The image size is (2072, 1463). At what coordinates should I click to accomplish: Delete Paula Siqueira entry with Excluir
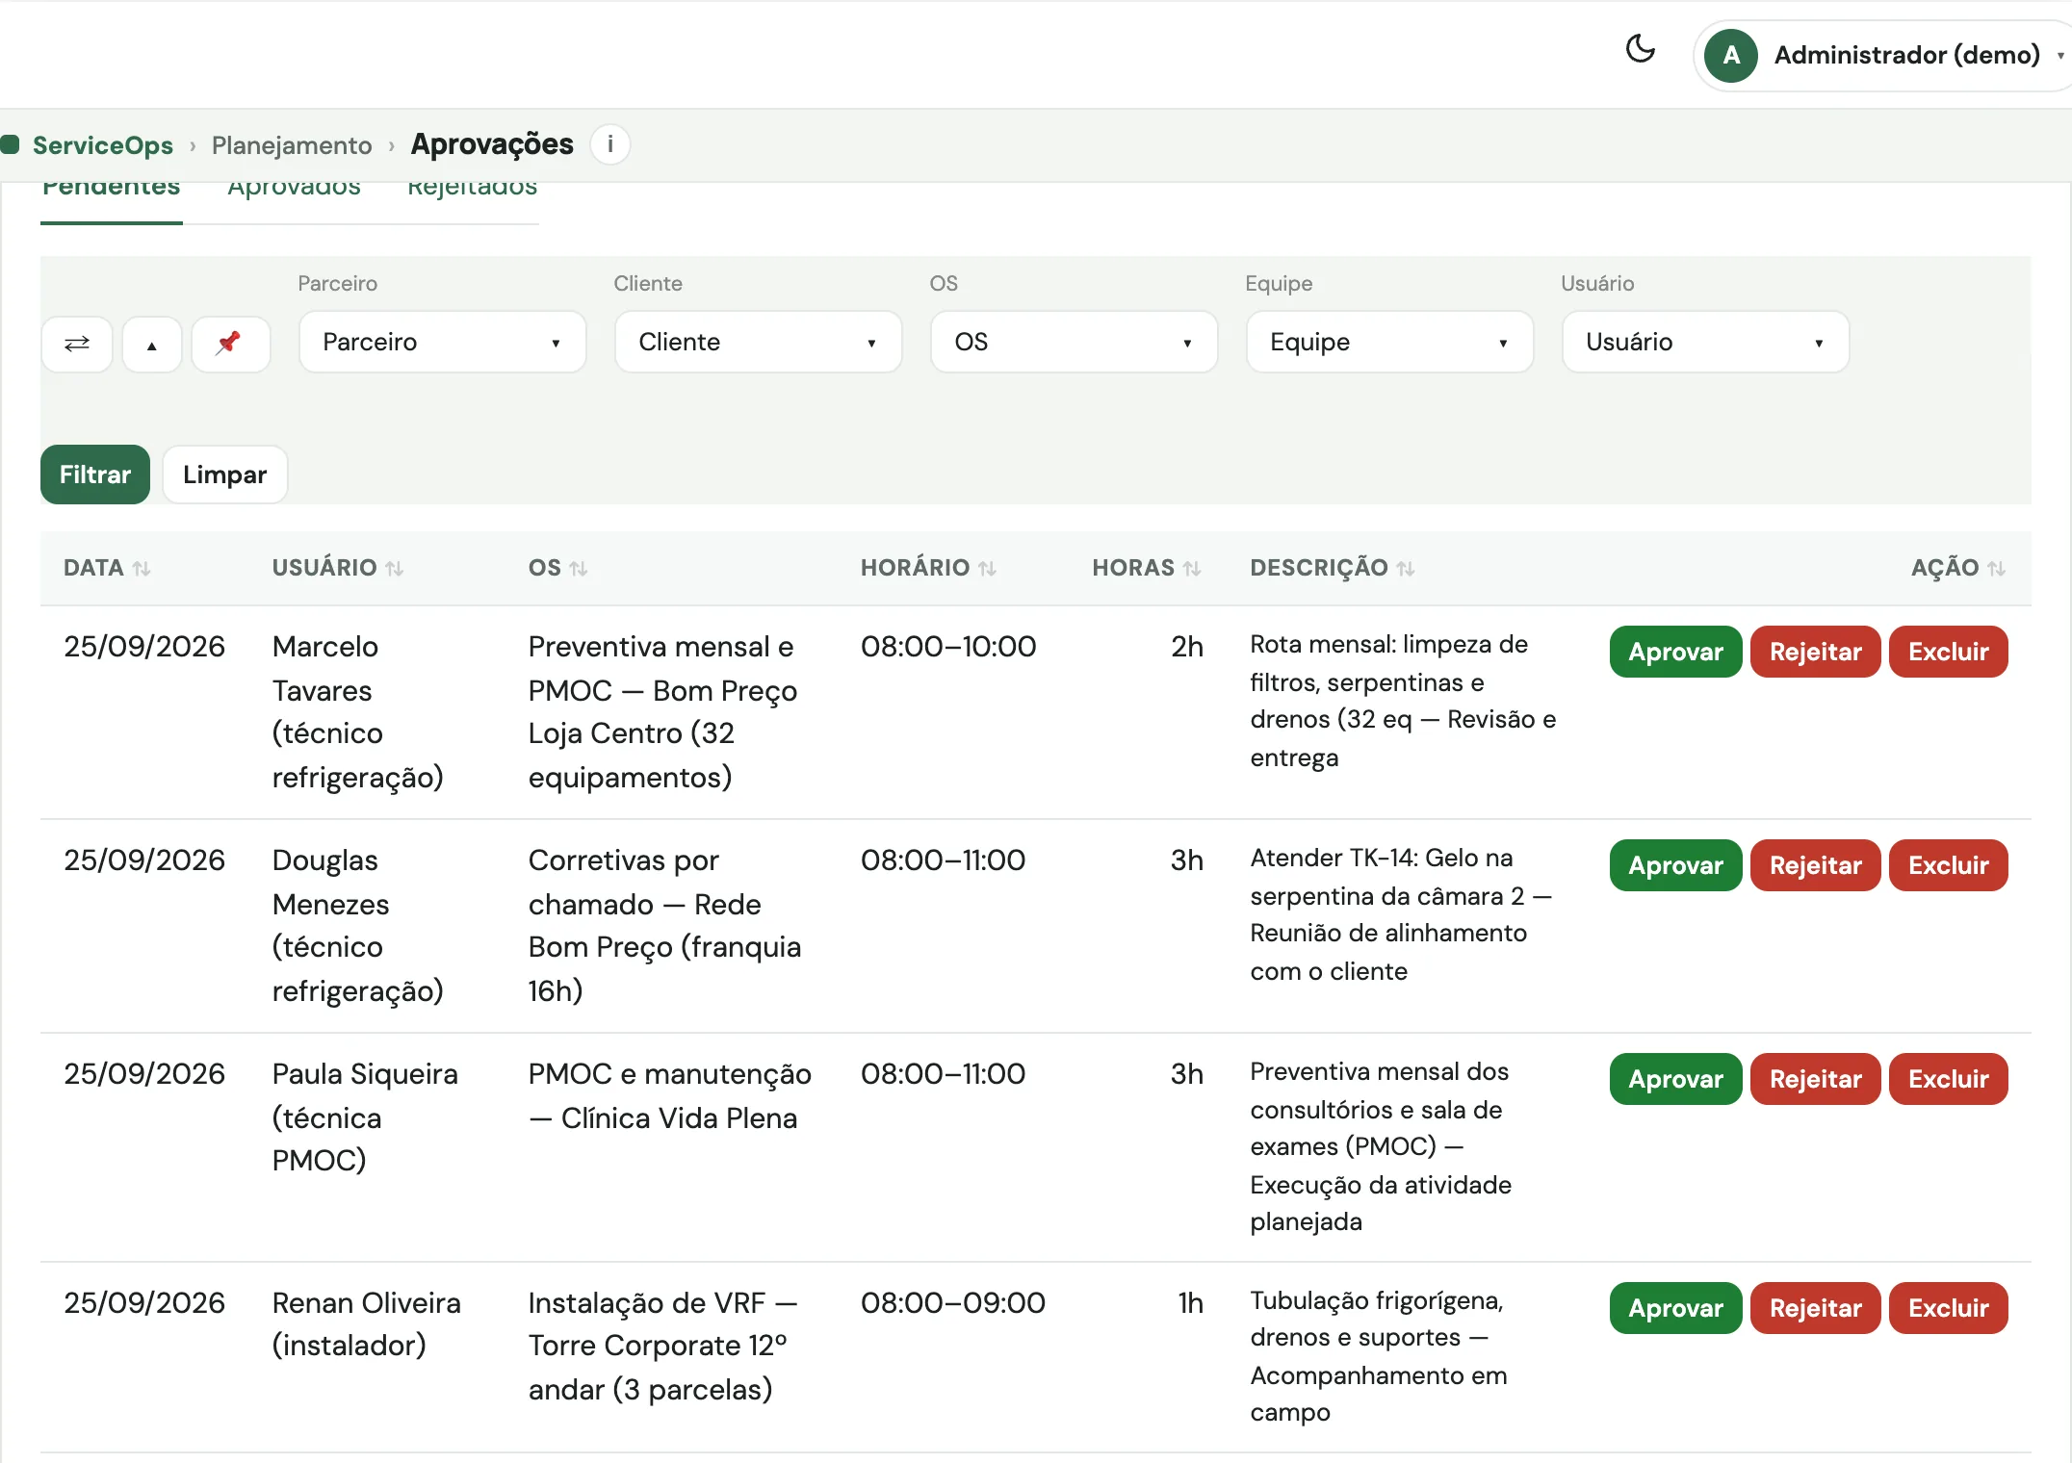(x=1948, y=1079)
